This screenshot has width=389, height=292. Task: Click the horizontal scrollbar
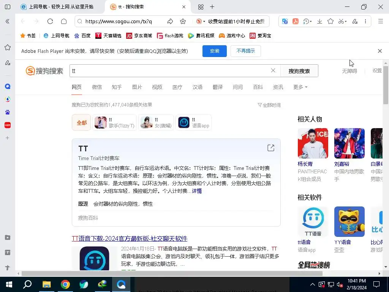coord(172,273)
